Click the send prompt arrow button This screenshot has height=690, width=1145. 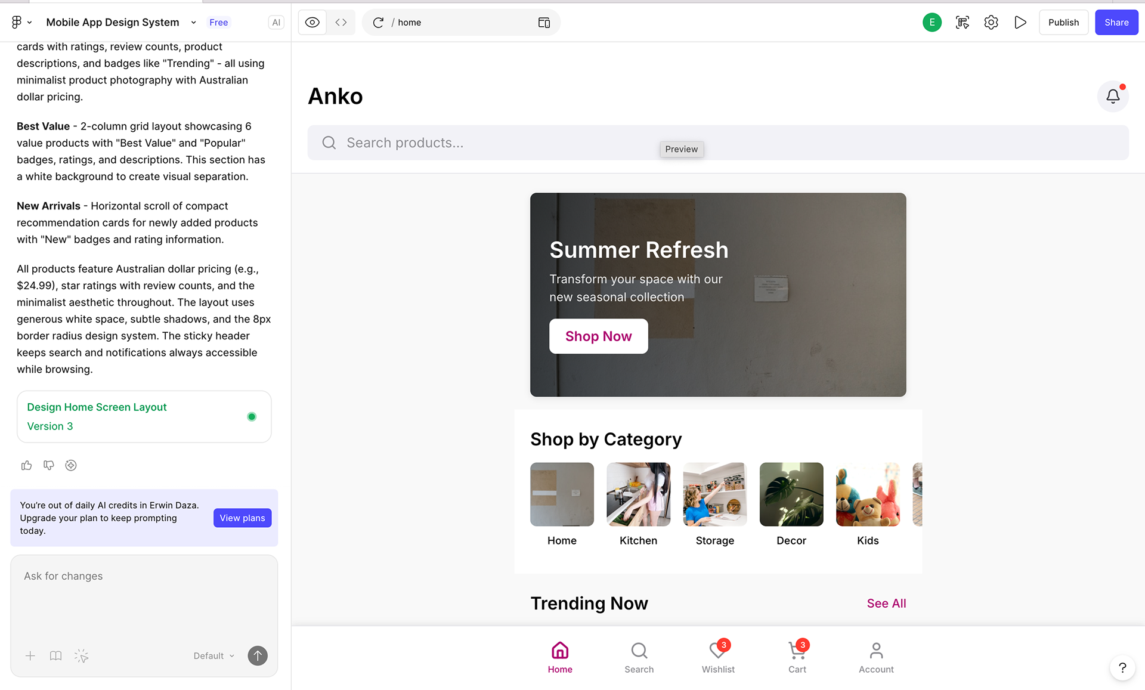(x=258, y=656)
